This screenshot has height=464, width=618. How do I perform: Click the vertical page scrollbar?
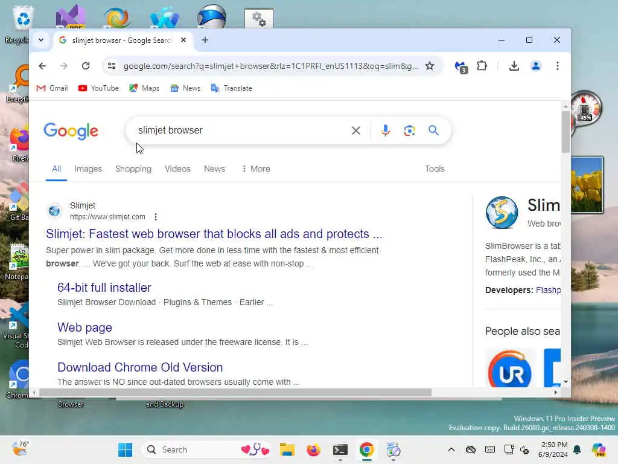(x=565, y=132)
